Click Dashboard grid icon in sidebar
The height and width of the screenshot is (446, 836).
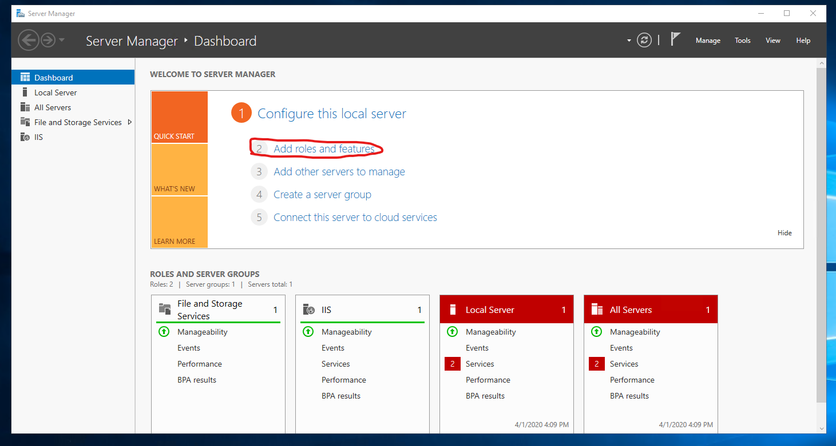(25, 77)
